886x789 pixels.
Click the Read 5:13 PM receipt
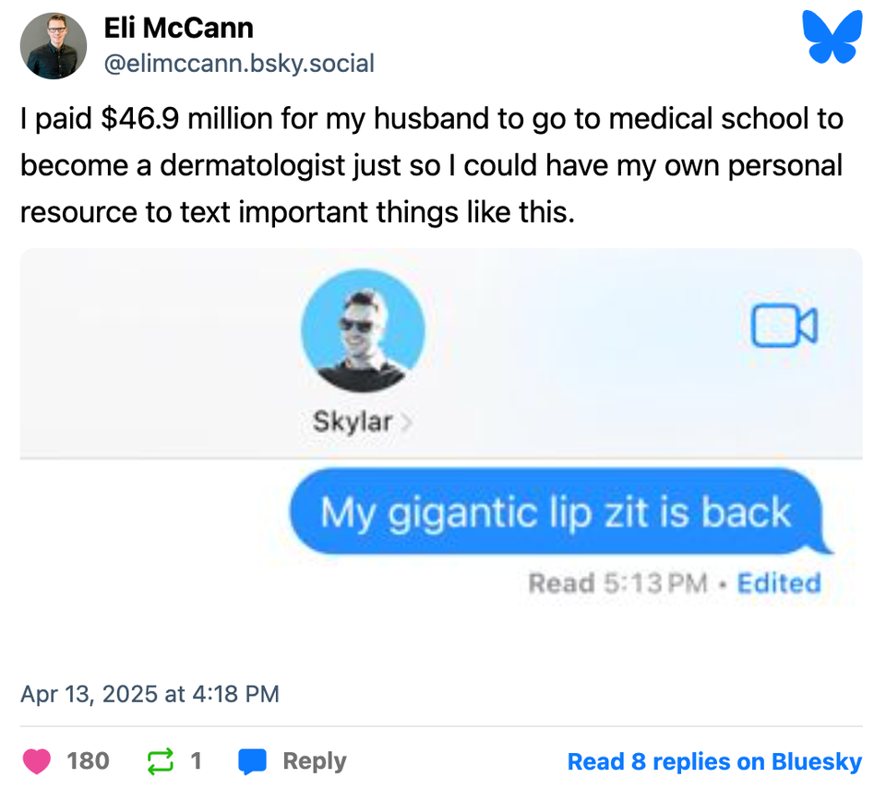click(x=617, y=583)
